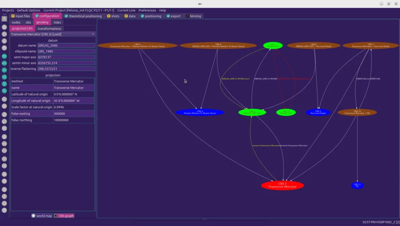Open the Preferences menu
This screenshot has height=226, width=400.
pyautogui.click(x=147, y=10)
